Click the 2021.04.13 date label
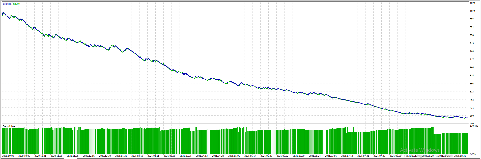 tap(202, 156)
